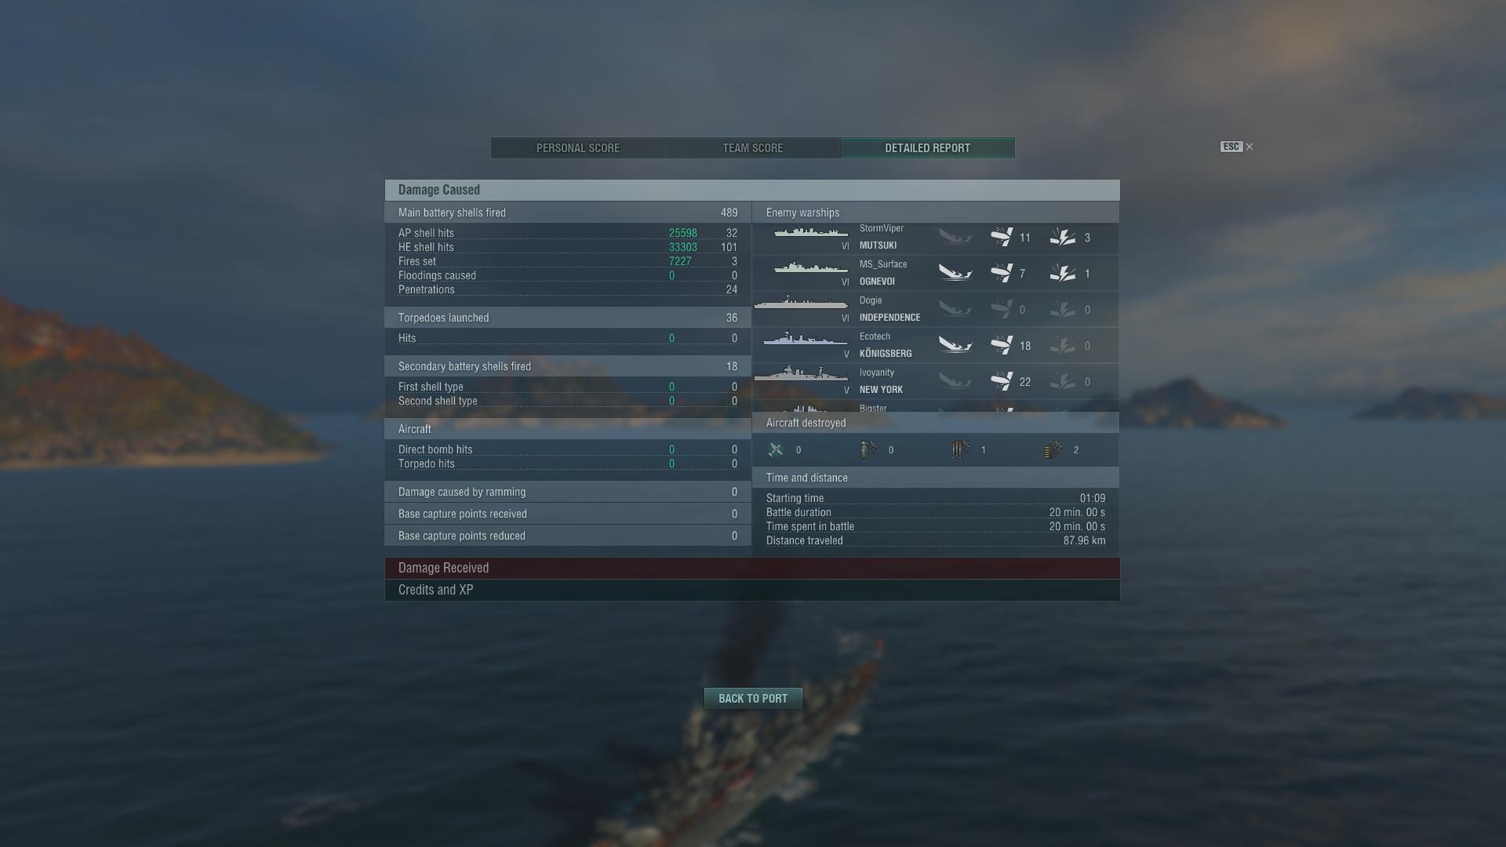Click the Back to Port button
Viewport: 1506px width, 847px height.
click(x=753, y=699)
